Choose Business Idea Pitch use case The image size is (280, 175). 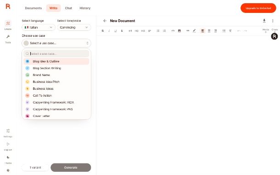56,82
